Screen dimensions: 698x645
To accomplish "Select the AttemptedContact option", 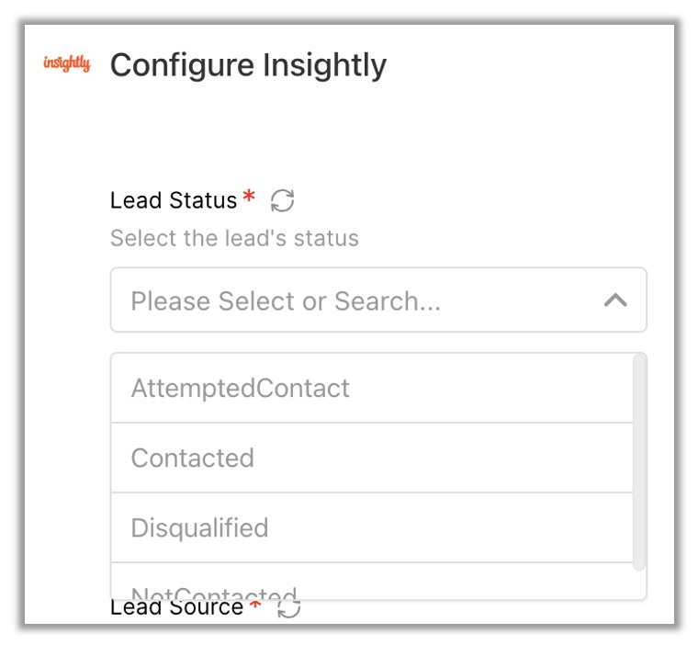I will (240, 388).
